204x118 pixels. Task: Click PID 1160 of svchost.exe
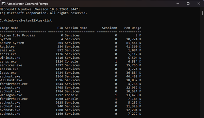(x=59, y=114)
